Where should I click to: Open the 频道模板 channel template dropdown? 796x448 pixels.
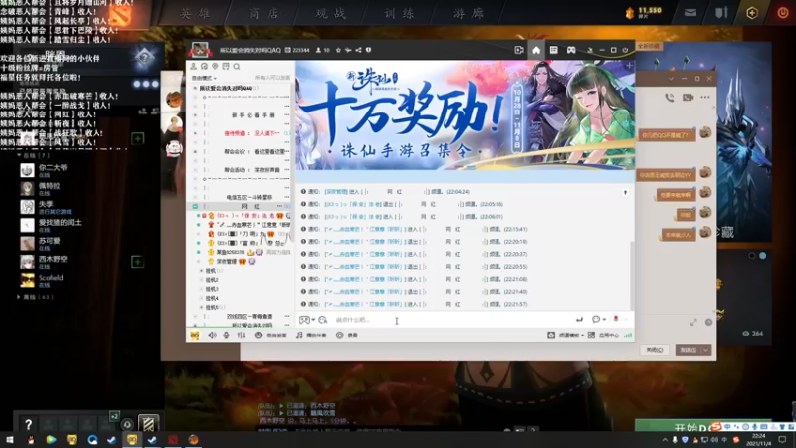[x=565, y=336]
